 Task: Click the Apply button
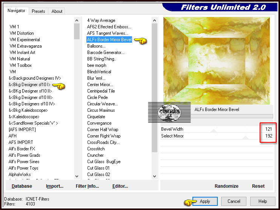click(205, 201)
